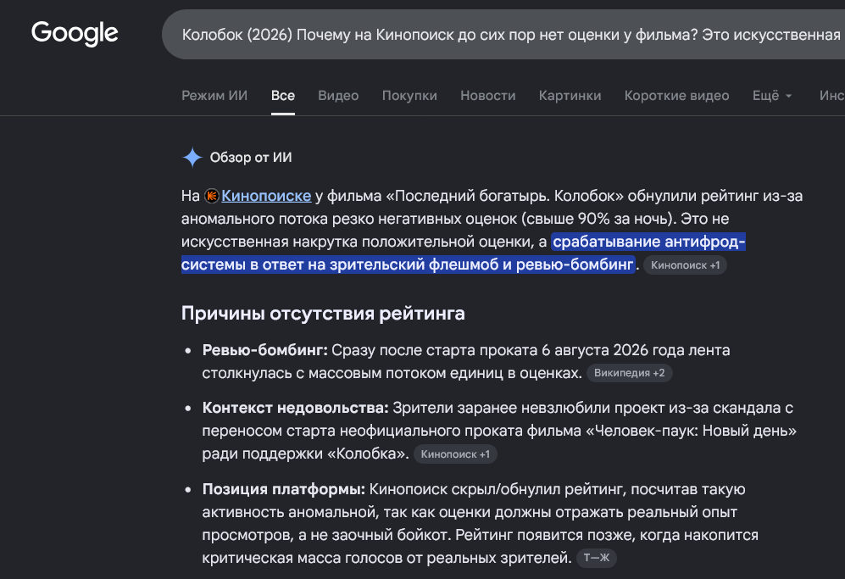
Task: Open the Кинопоиске hyperlink
Action: click(266, 196)
